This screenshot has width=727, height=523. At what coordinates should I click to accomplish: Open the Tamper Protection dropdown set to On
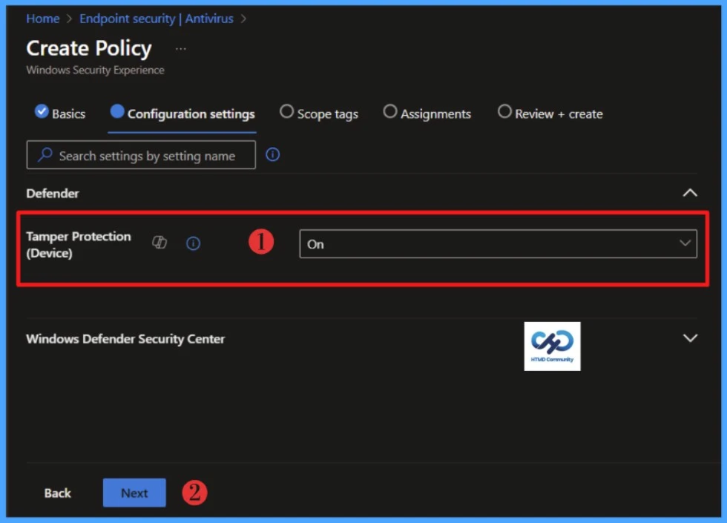click(x=498, y=243)
